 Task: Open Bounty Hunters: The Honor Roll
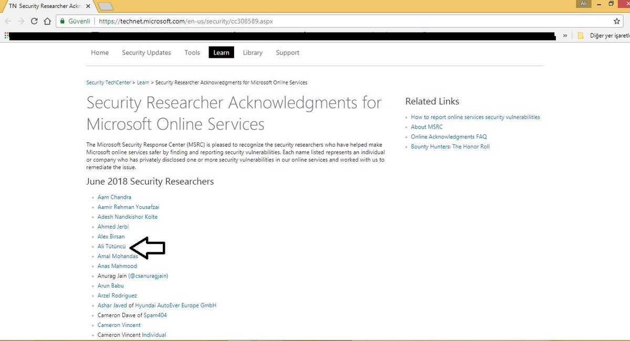tap(450, 146)
